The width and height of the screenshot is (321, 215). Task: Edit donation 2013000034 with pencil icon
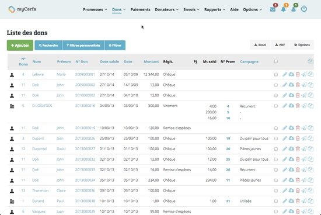[x=285, y=180]
